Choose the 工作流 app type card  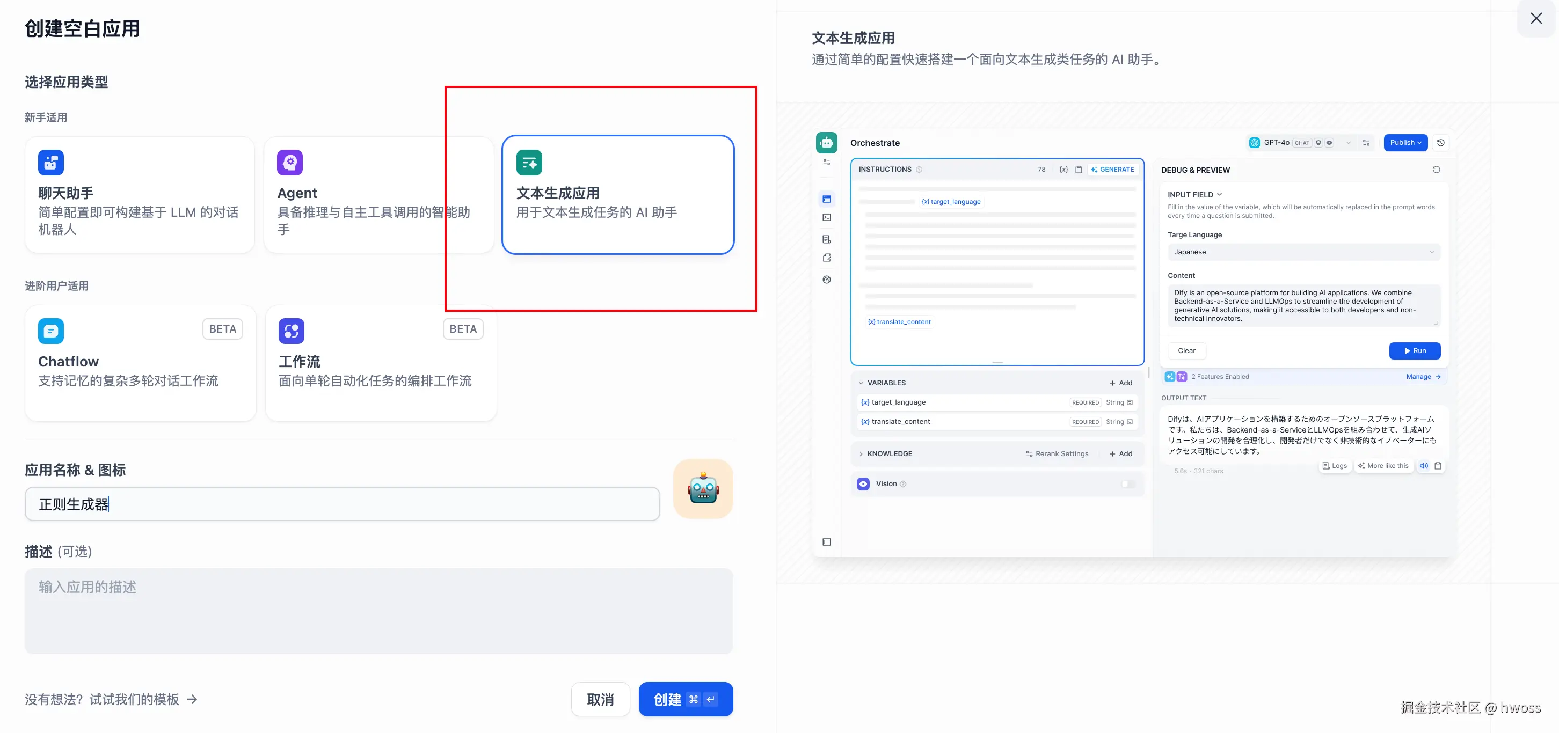380,363
